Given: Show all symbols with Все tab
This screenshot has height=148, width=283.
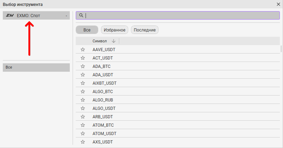Looking at the screenshot, I should point(87,30).
